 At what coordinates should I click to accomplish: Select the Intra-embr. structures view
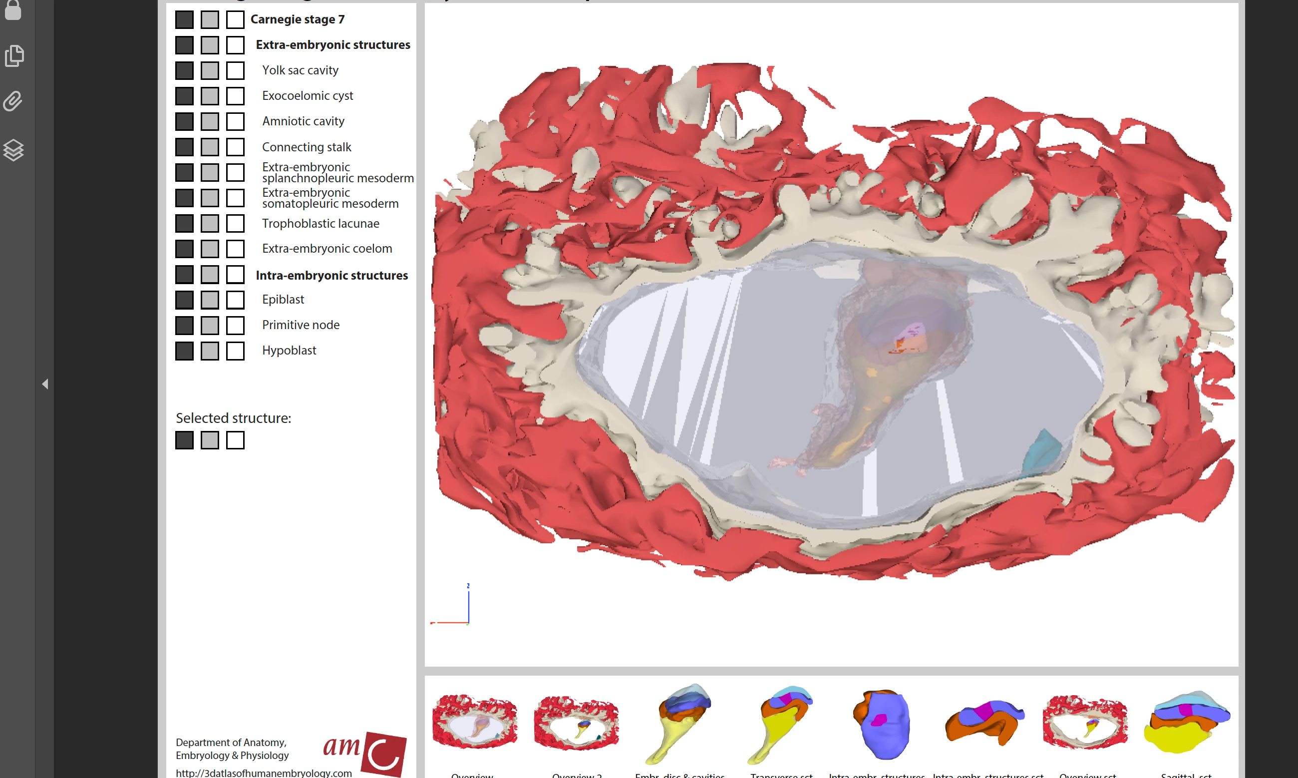point(882,724)
